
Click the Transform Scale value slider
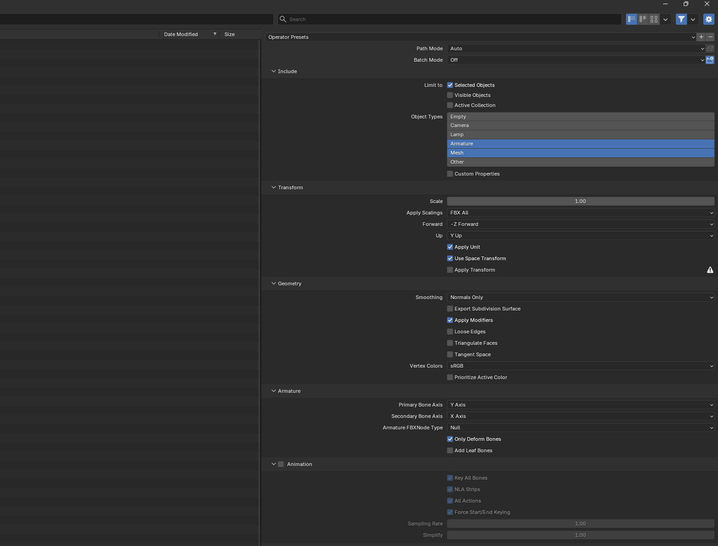(x=581, y=201)
